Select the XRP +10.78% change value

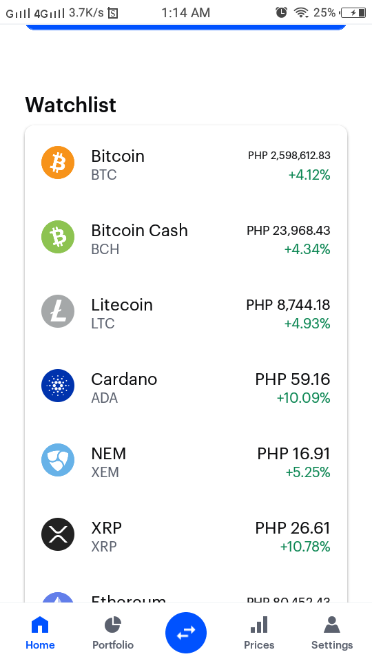[x=305, y=547]
